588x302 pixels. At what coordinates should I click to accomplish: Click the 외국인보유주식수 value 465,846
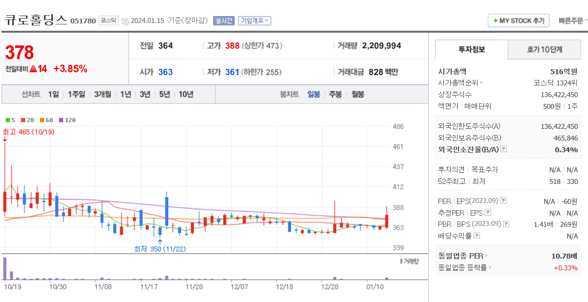pyautogui.click(x=566, y=138)
